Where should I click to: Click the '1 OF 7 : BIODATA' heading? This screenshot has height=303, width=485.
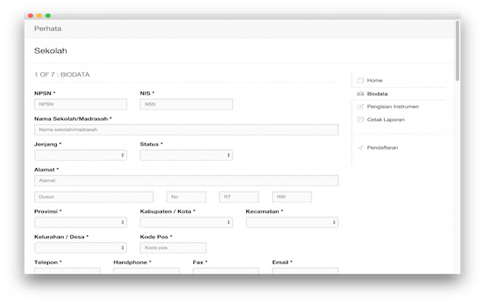62,74
